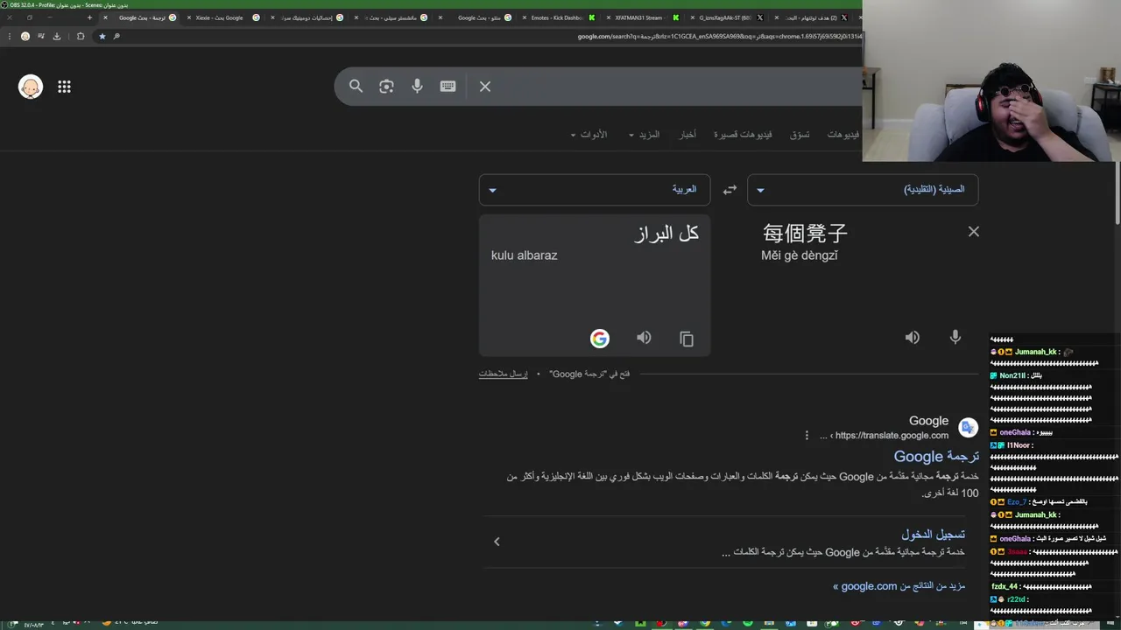Open the on-screen keyboard icon in search bar
This screenshot has height=630, width=1121.
pos(448,86)
